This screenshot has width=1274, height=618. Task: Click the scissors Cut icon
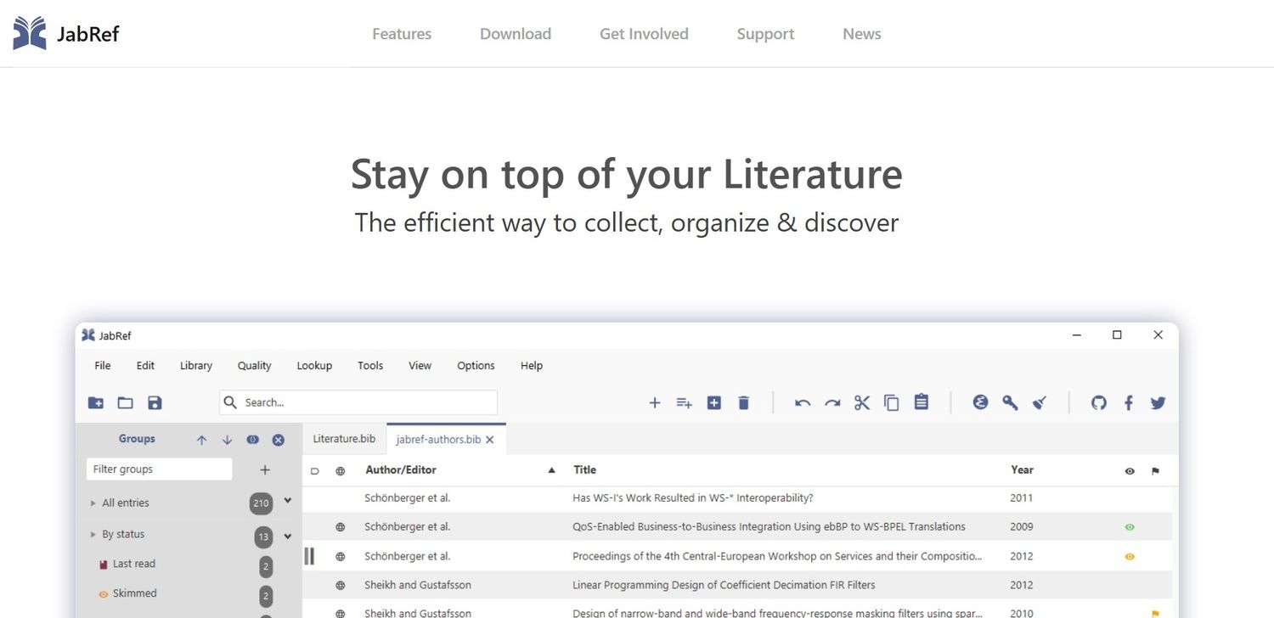click(x=862, y=403)
